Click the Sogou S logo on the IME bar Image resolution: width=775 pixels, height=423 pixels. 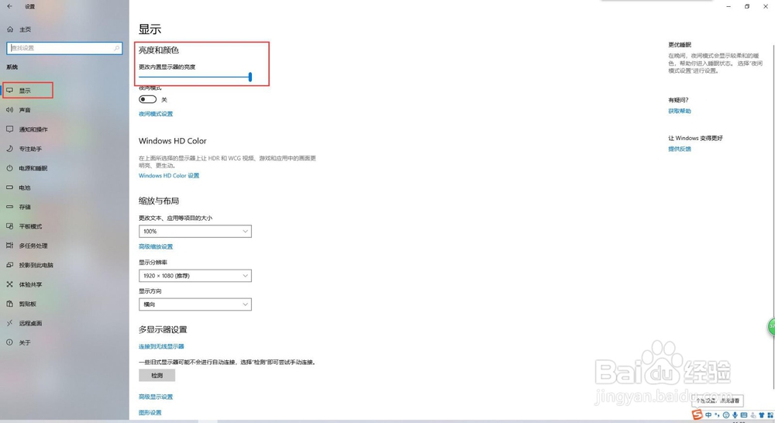[x=697, y=414]
